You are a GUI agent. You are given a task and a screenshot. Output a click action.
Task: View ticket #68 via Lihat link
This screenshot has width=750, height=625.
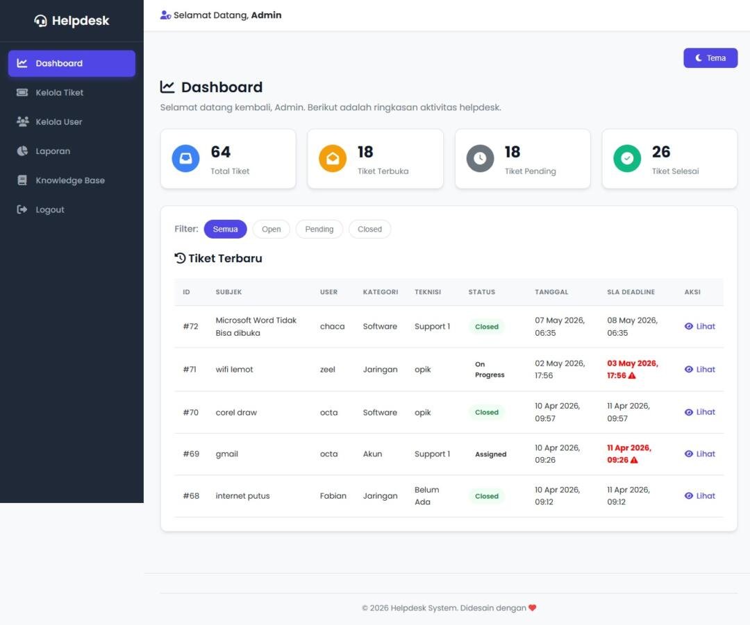tap(700, 496)
